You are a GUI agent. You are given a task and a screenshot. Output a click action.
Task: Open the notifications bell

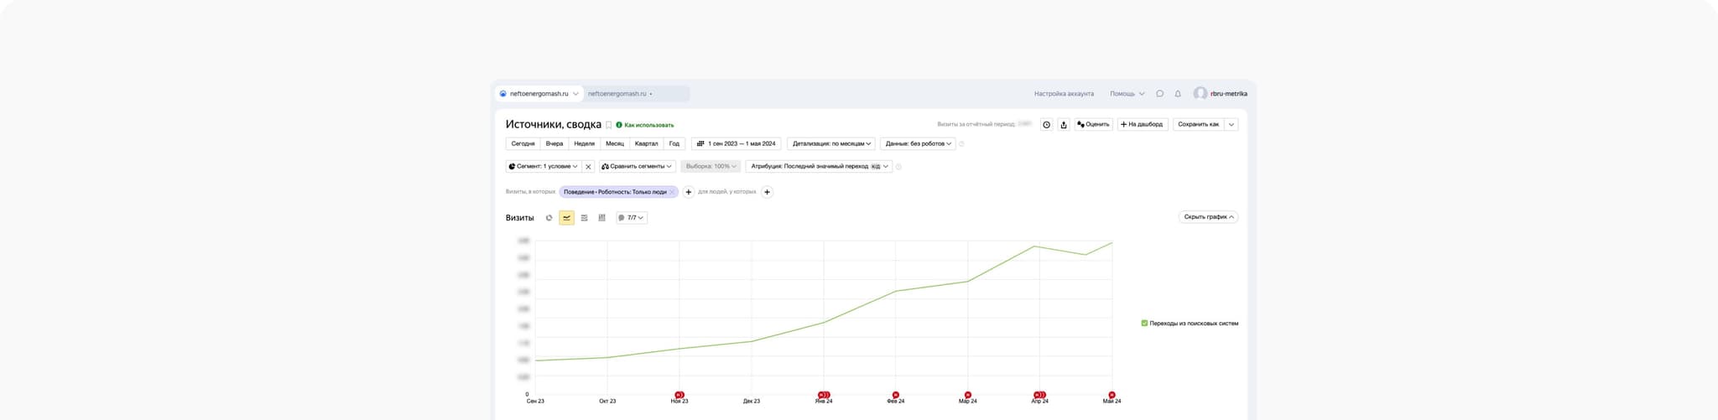point(1178,94)
